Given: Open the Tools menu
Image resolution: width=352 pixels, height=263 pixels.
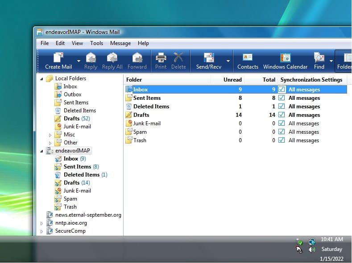Looking at the screenshot, I should tap(96, 43).
